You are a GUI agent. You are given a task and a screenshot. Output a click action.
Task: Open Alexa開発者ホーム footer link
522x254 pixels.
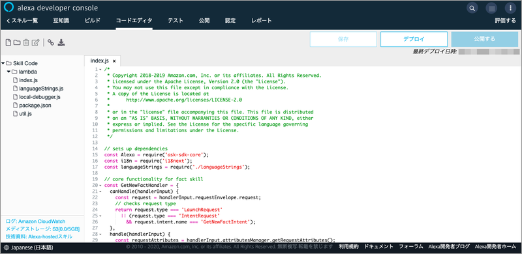point(495,247)
